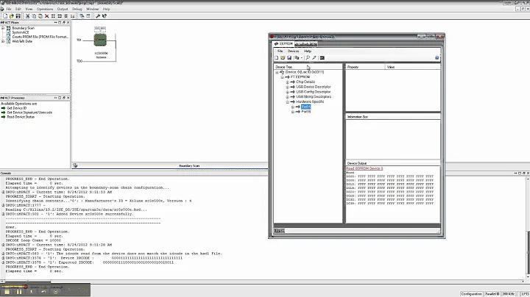The height and width of the screenshot is (297, 530).
Task: Open Help menu in FT_PROG
Action: 308,51
